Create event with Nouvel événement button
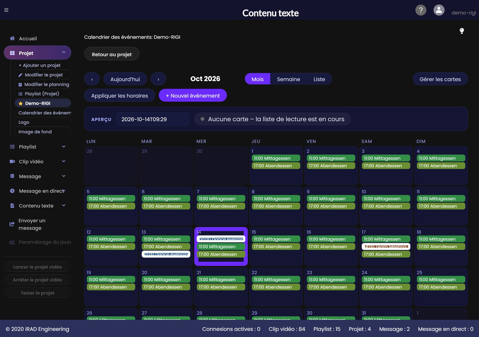Screen dimensions: 479x337 click(193, 96)
